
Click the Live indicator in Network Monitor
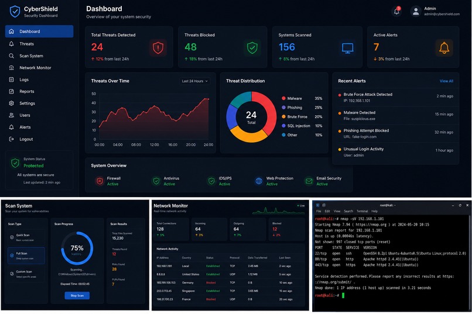point(301,206)
